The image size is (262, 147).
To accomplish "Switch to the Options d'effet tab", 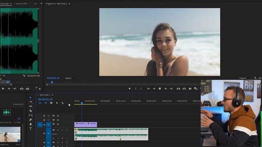I will click(21, 4).
